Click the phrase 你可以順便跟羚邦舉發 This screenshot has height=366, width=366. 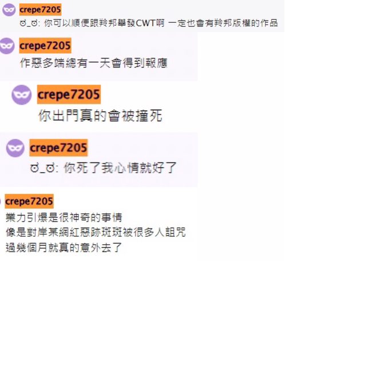tap(90, 23)
